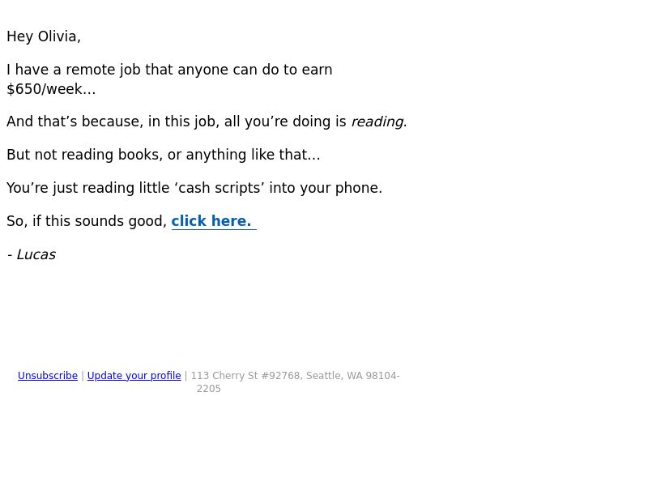Viewport: 648px width, 486px height.
Task: Click the word "earn" ending the first line
Action: [x=317, y=70]
